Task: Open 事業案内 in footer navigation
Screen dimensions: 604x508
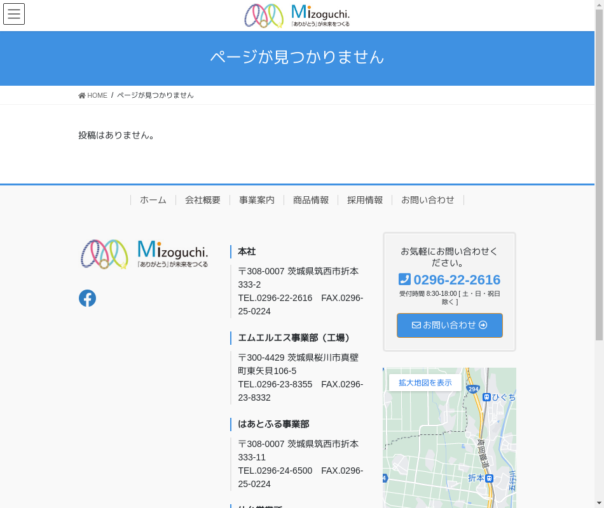Action: click(x=257, y=200)
